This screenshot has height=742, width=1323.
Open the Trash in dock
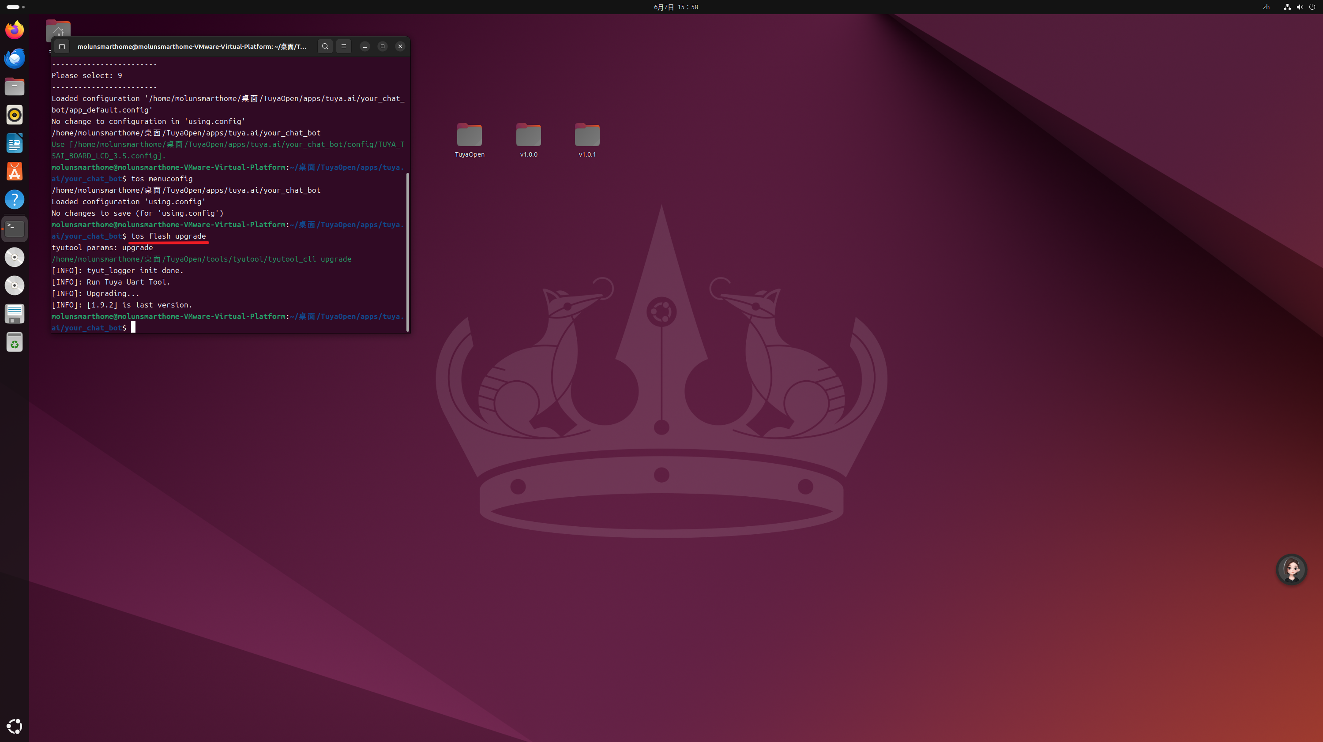tap(15, 342)
